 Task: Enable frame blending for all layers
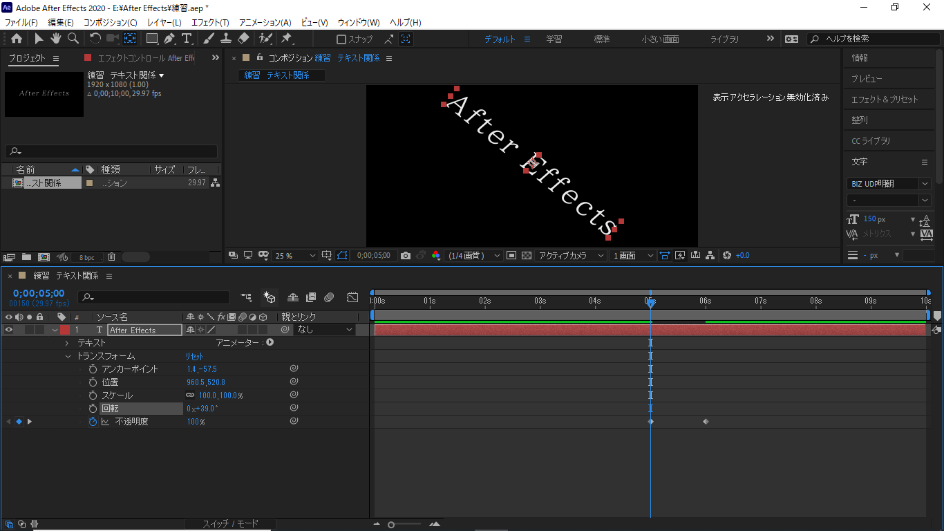click(x=311, y=297)
